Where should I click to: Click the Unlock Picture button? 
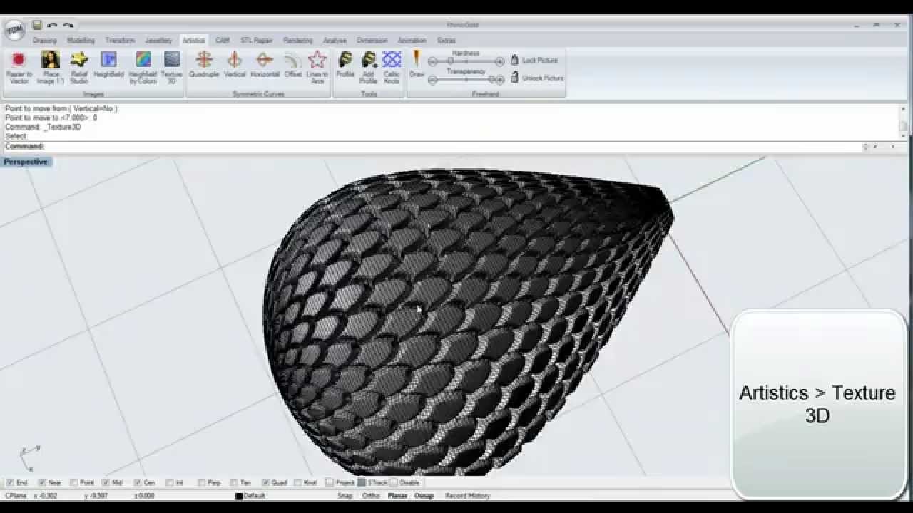pyautogui.click(x=537, y=78)
